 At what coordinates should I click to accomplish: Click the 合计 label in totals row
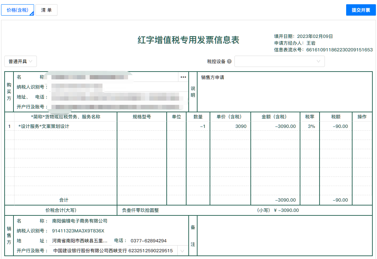(x=64, y=200)
